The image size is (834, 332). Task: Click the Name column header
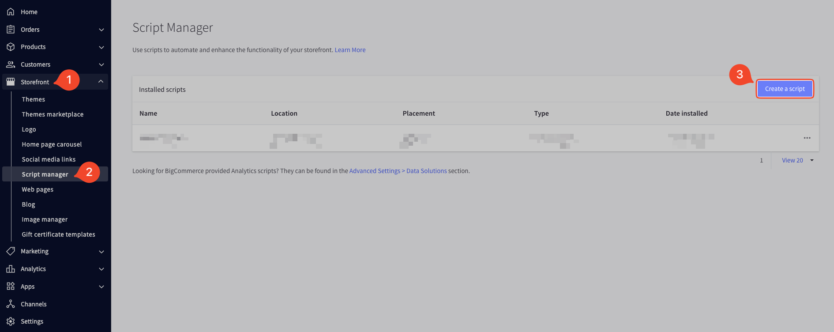tap(148, 113)
